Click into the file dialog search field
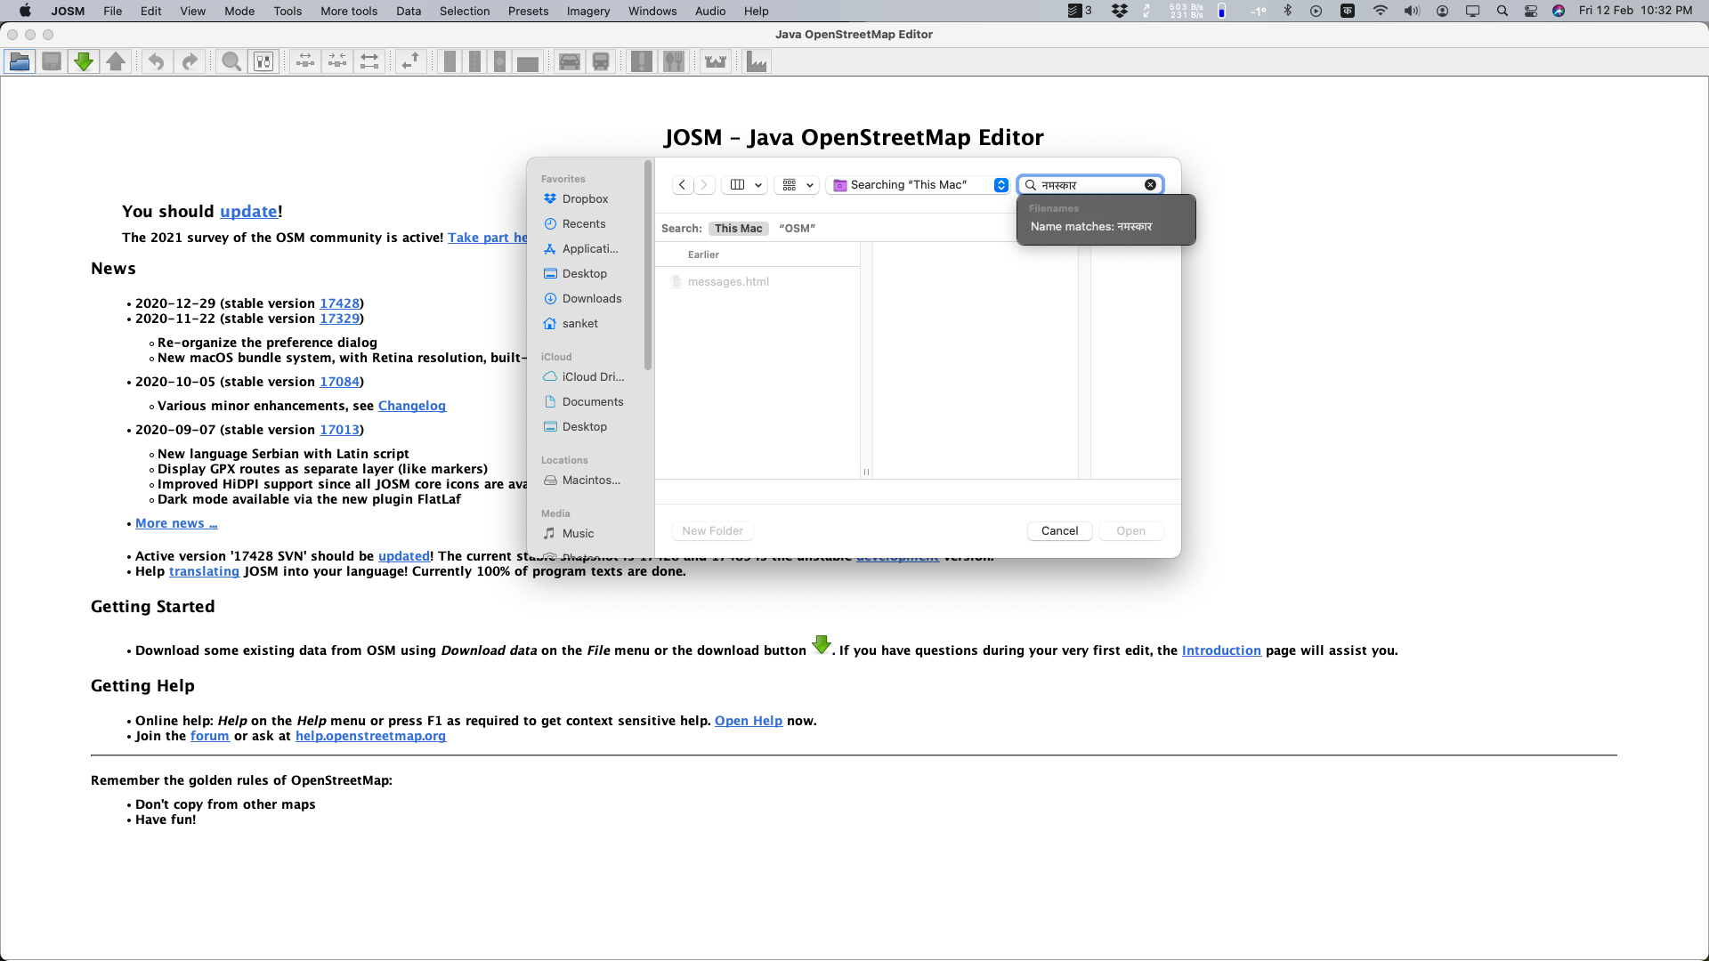Image resolution: width=1709 pixels, height=961 pixels. 1091,185
